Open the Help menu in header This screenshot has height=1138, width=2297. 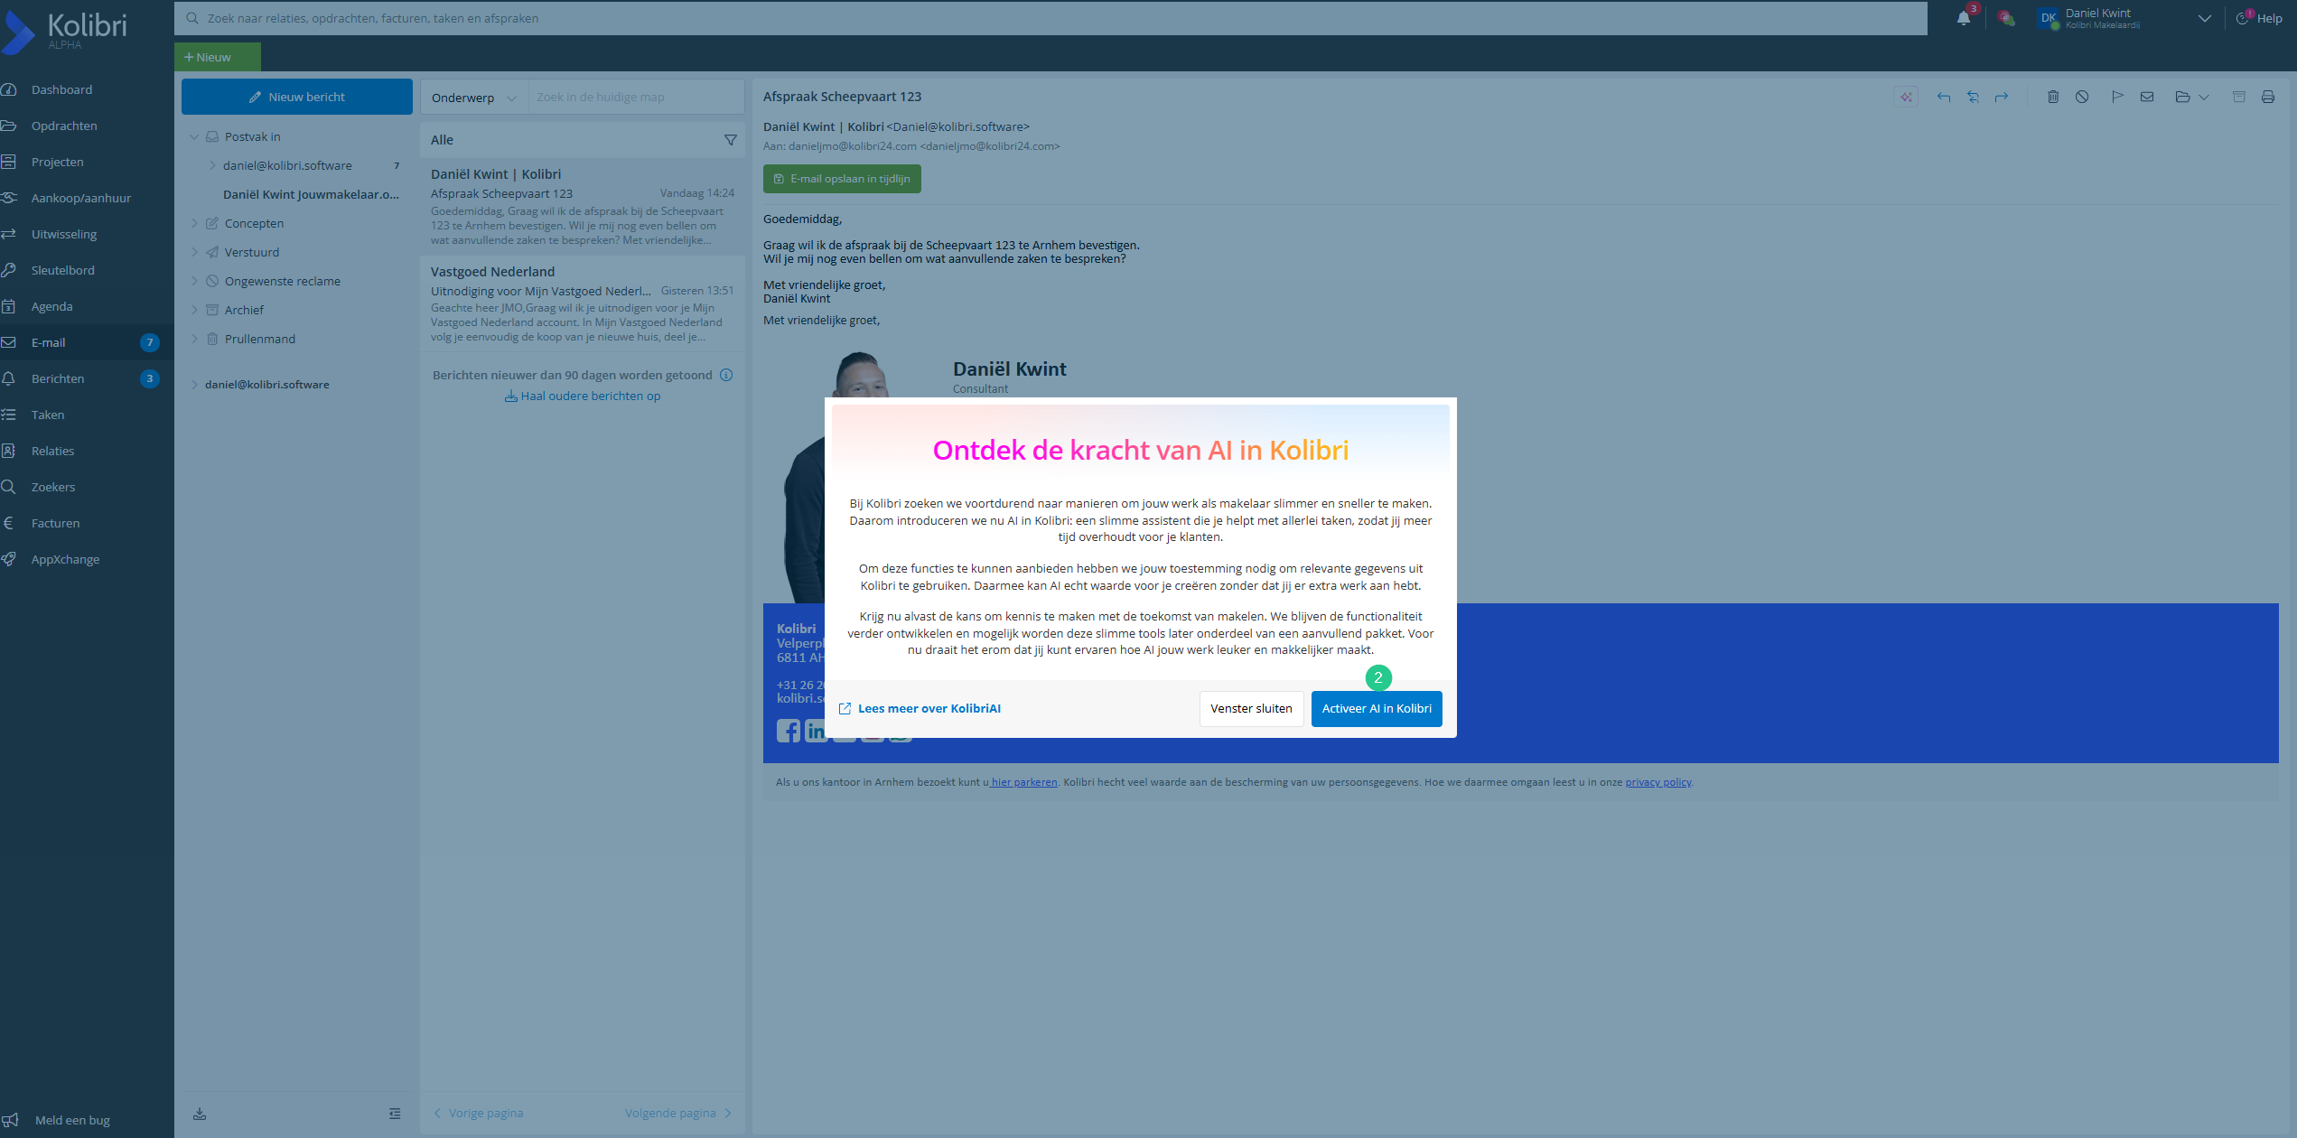coord(2260,18)
